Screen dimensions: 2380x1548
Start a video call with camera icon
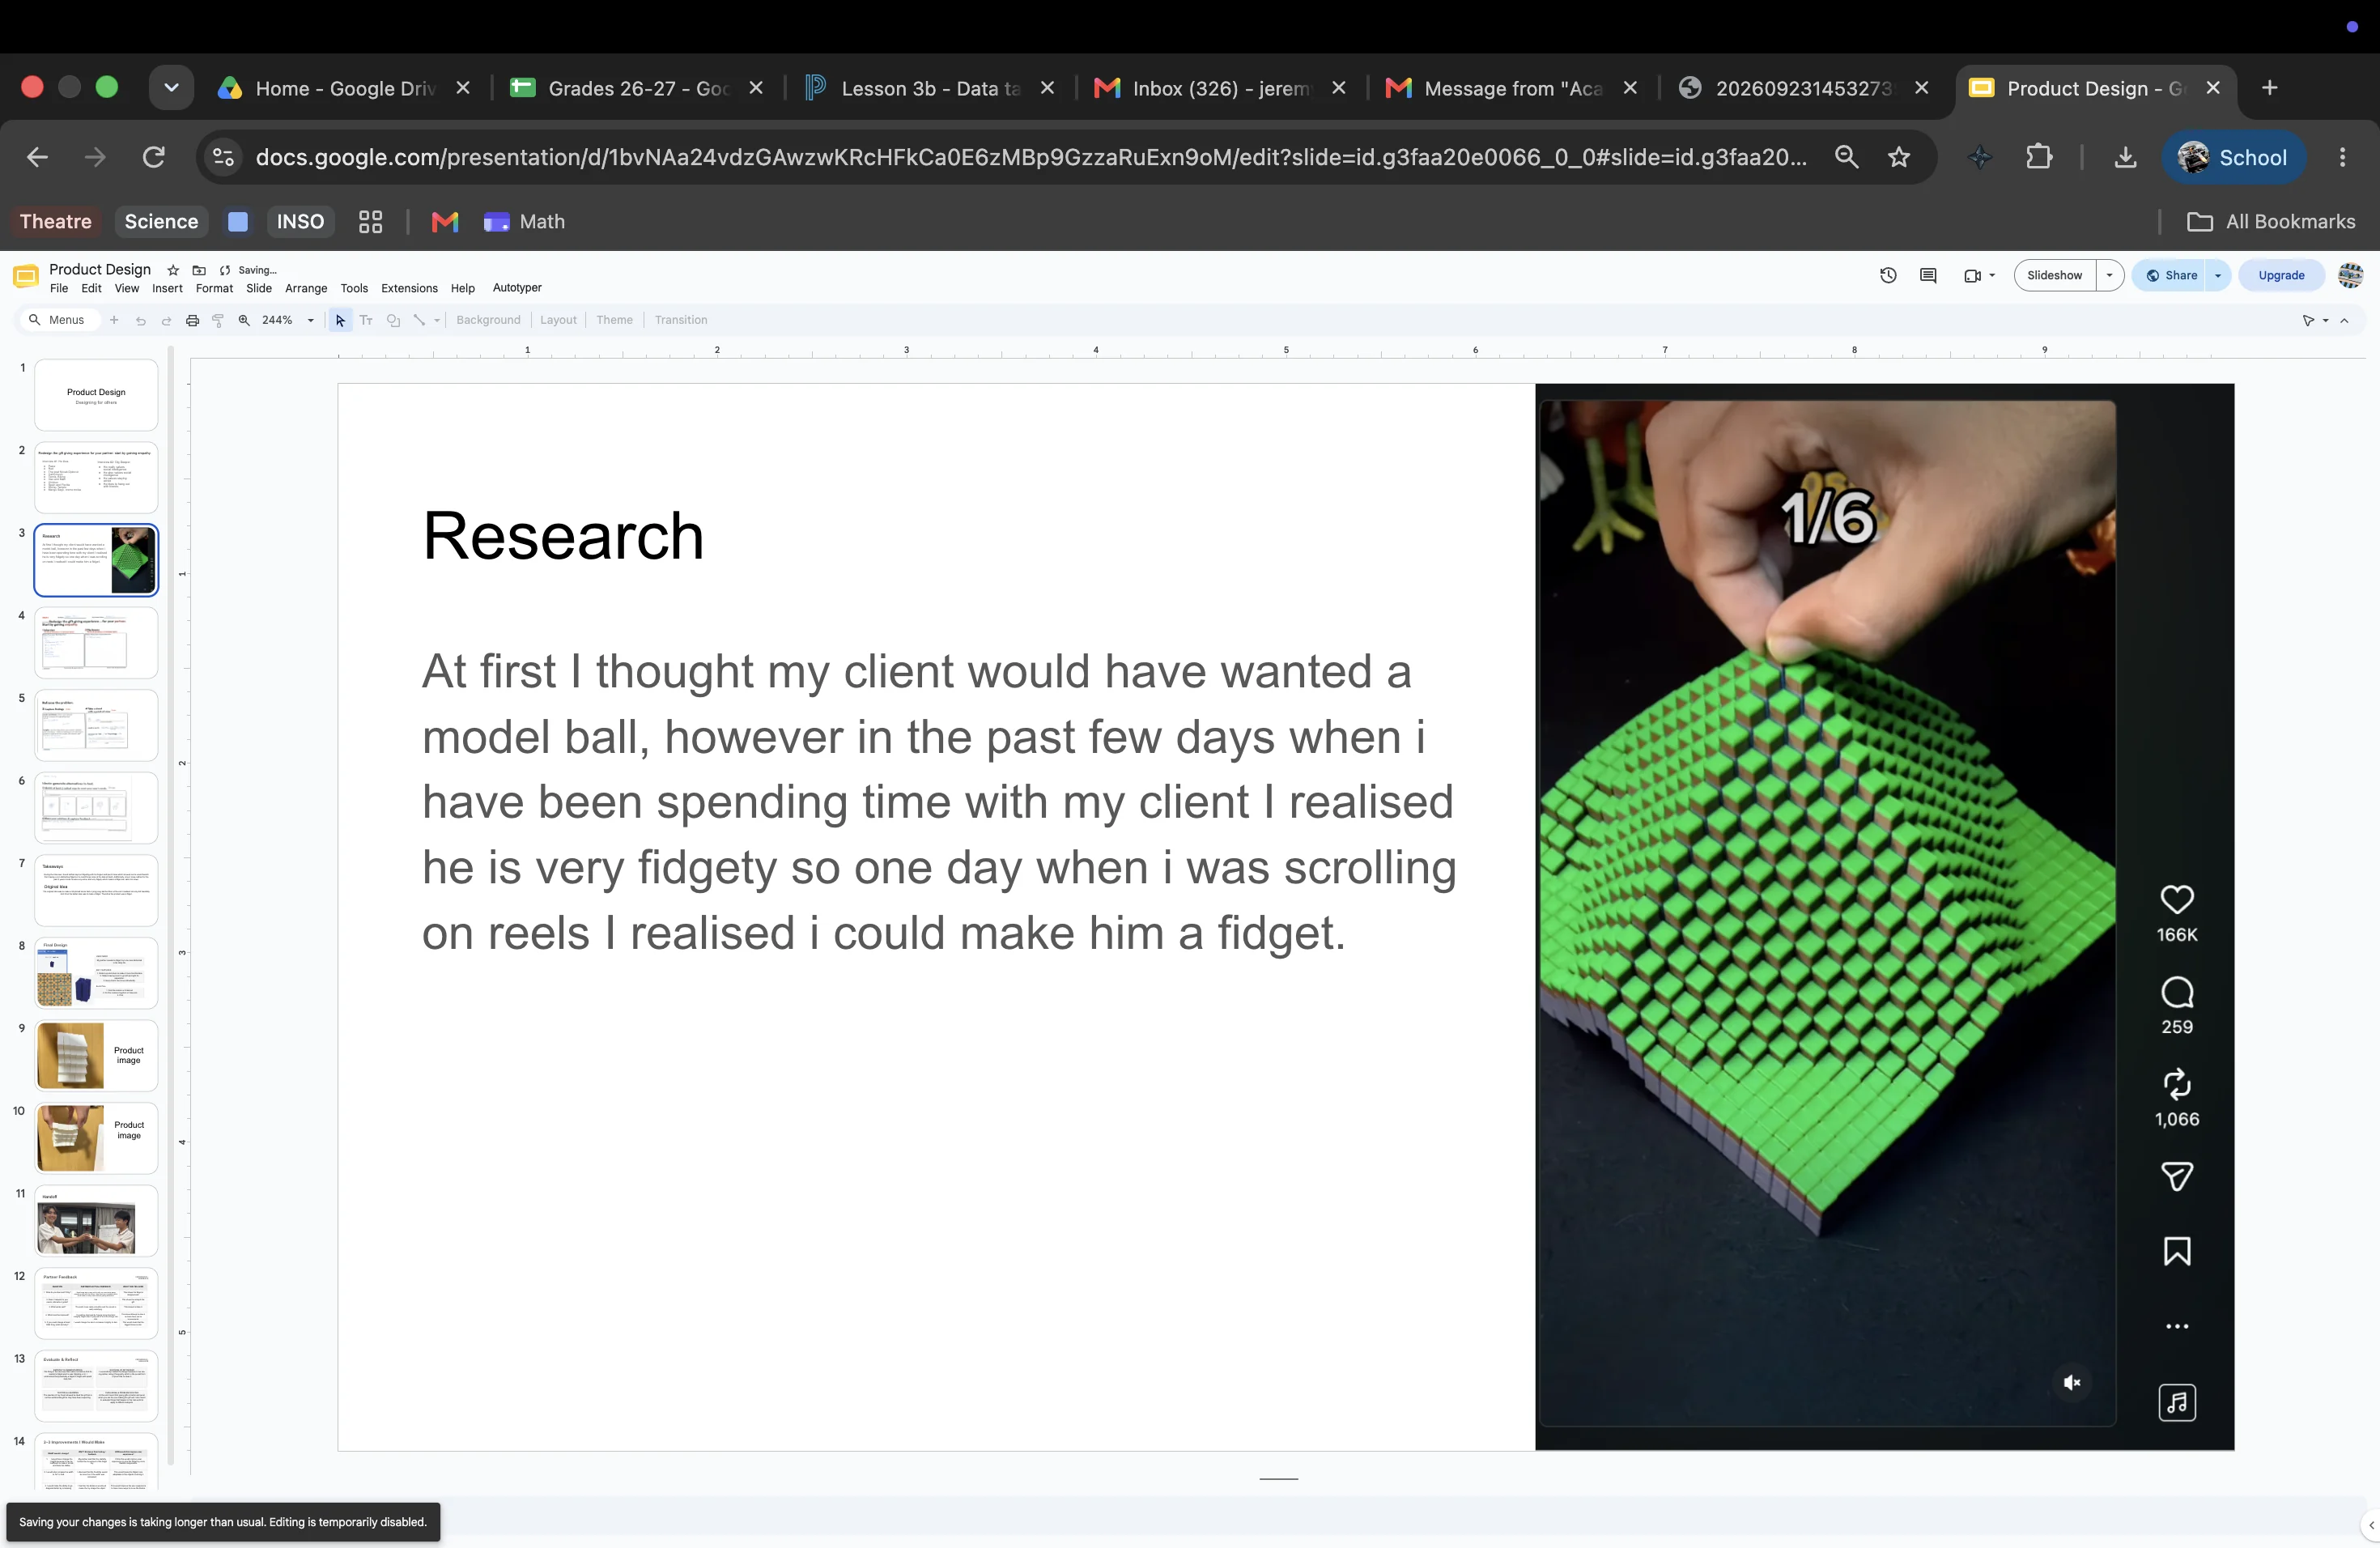(1972, 275)
